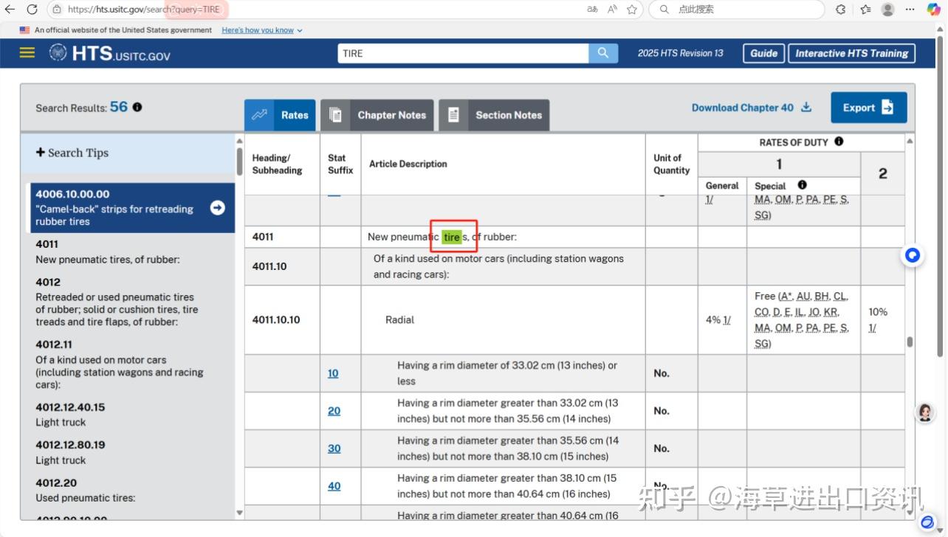Open Interactive HTS Training
This screenshot has width=948, height=537.
pyautogui.click(x=851, y=53)
